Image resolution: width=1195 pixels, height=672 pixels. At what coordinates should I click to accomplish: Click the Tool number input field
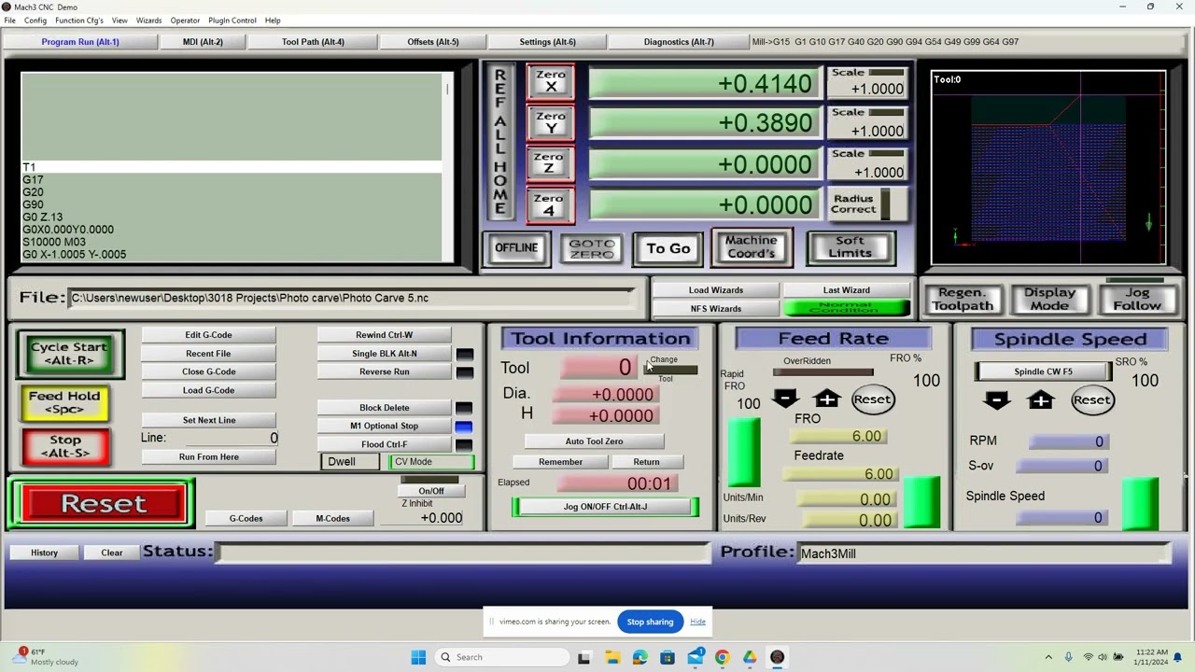coord(599,368)
